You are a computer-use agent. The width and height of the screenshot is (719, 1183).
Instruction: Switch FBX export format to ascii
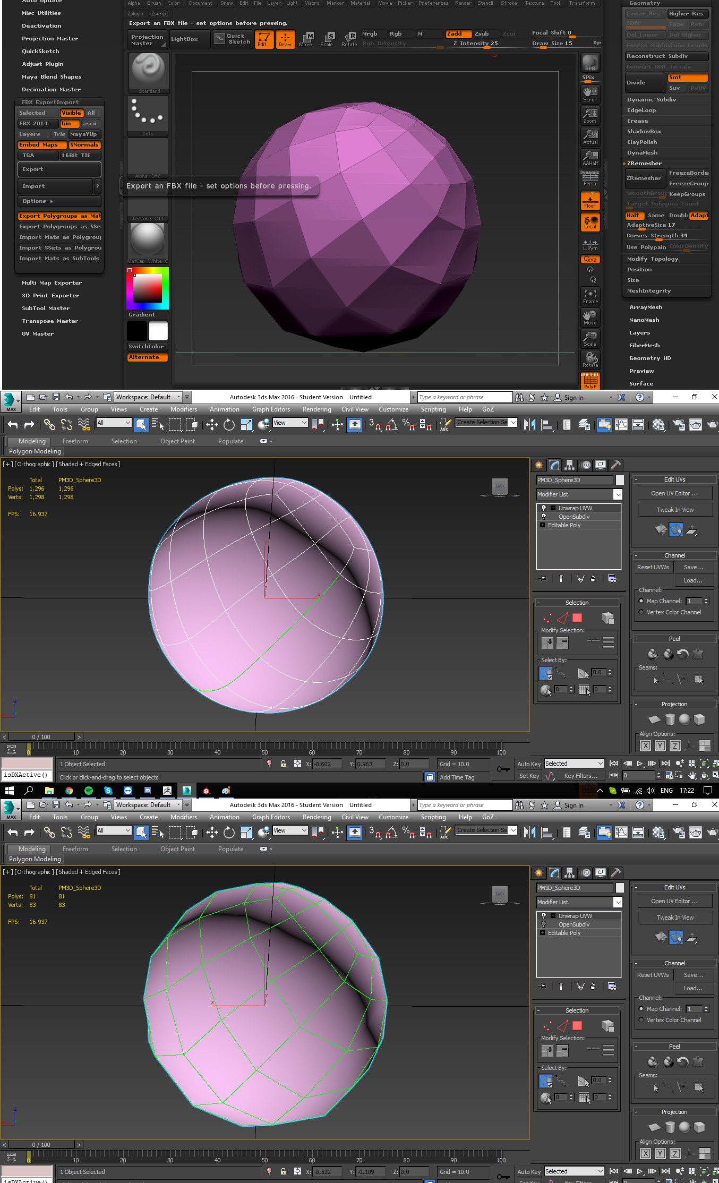90,124
